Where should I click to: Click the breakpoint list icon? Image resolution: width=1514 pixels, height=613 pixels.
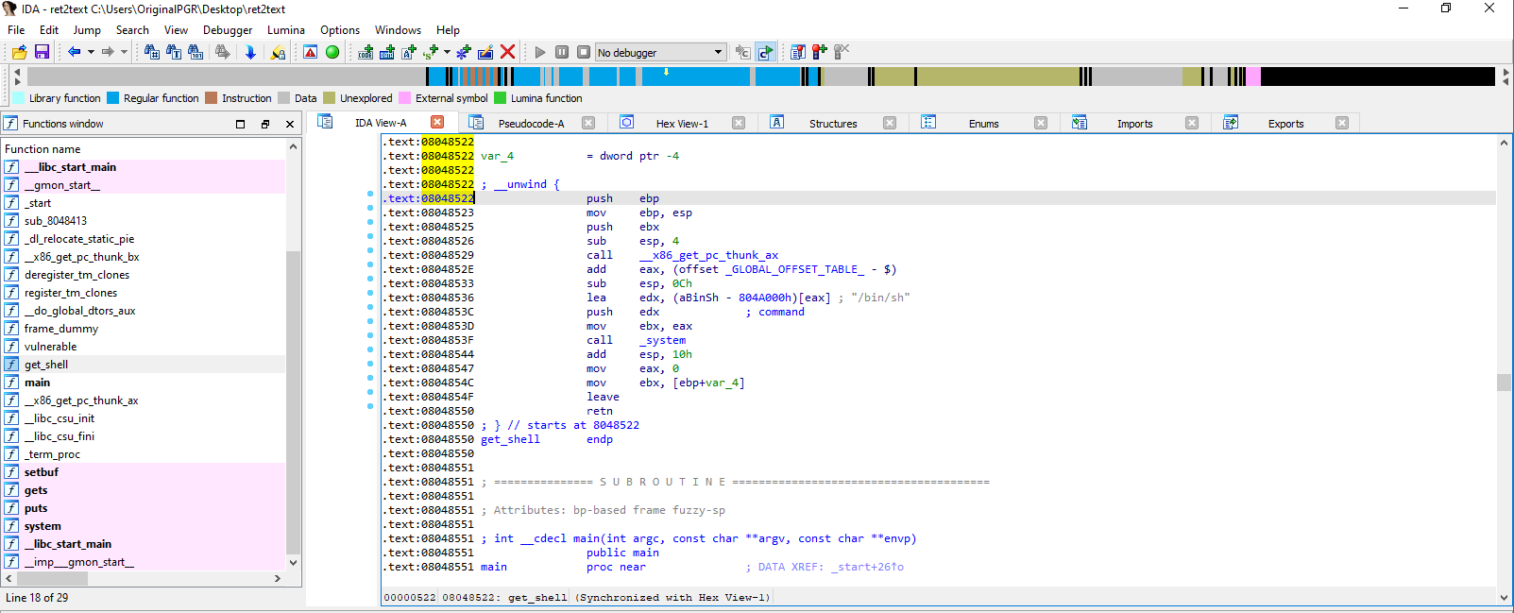pos(798,52)
